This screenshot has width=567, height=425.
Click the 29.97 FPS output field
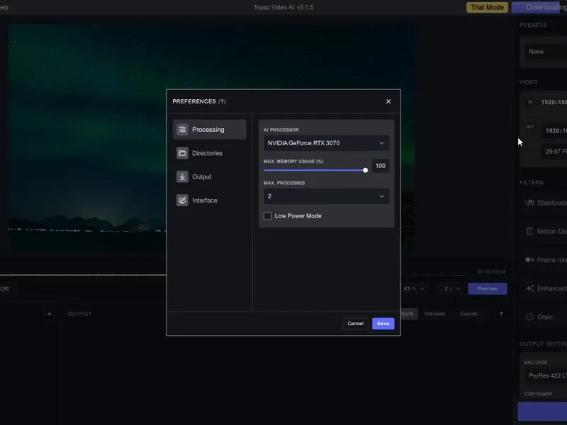(x=555, y=152)
